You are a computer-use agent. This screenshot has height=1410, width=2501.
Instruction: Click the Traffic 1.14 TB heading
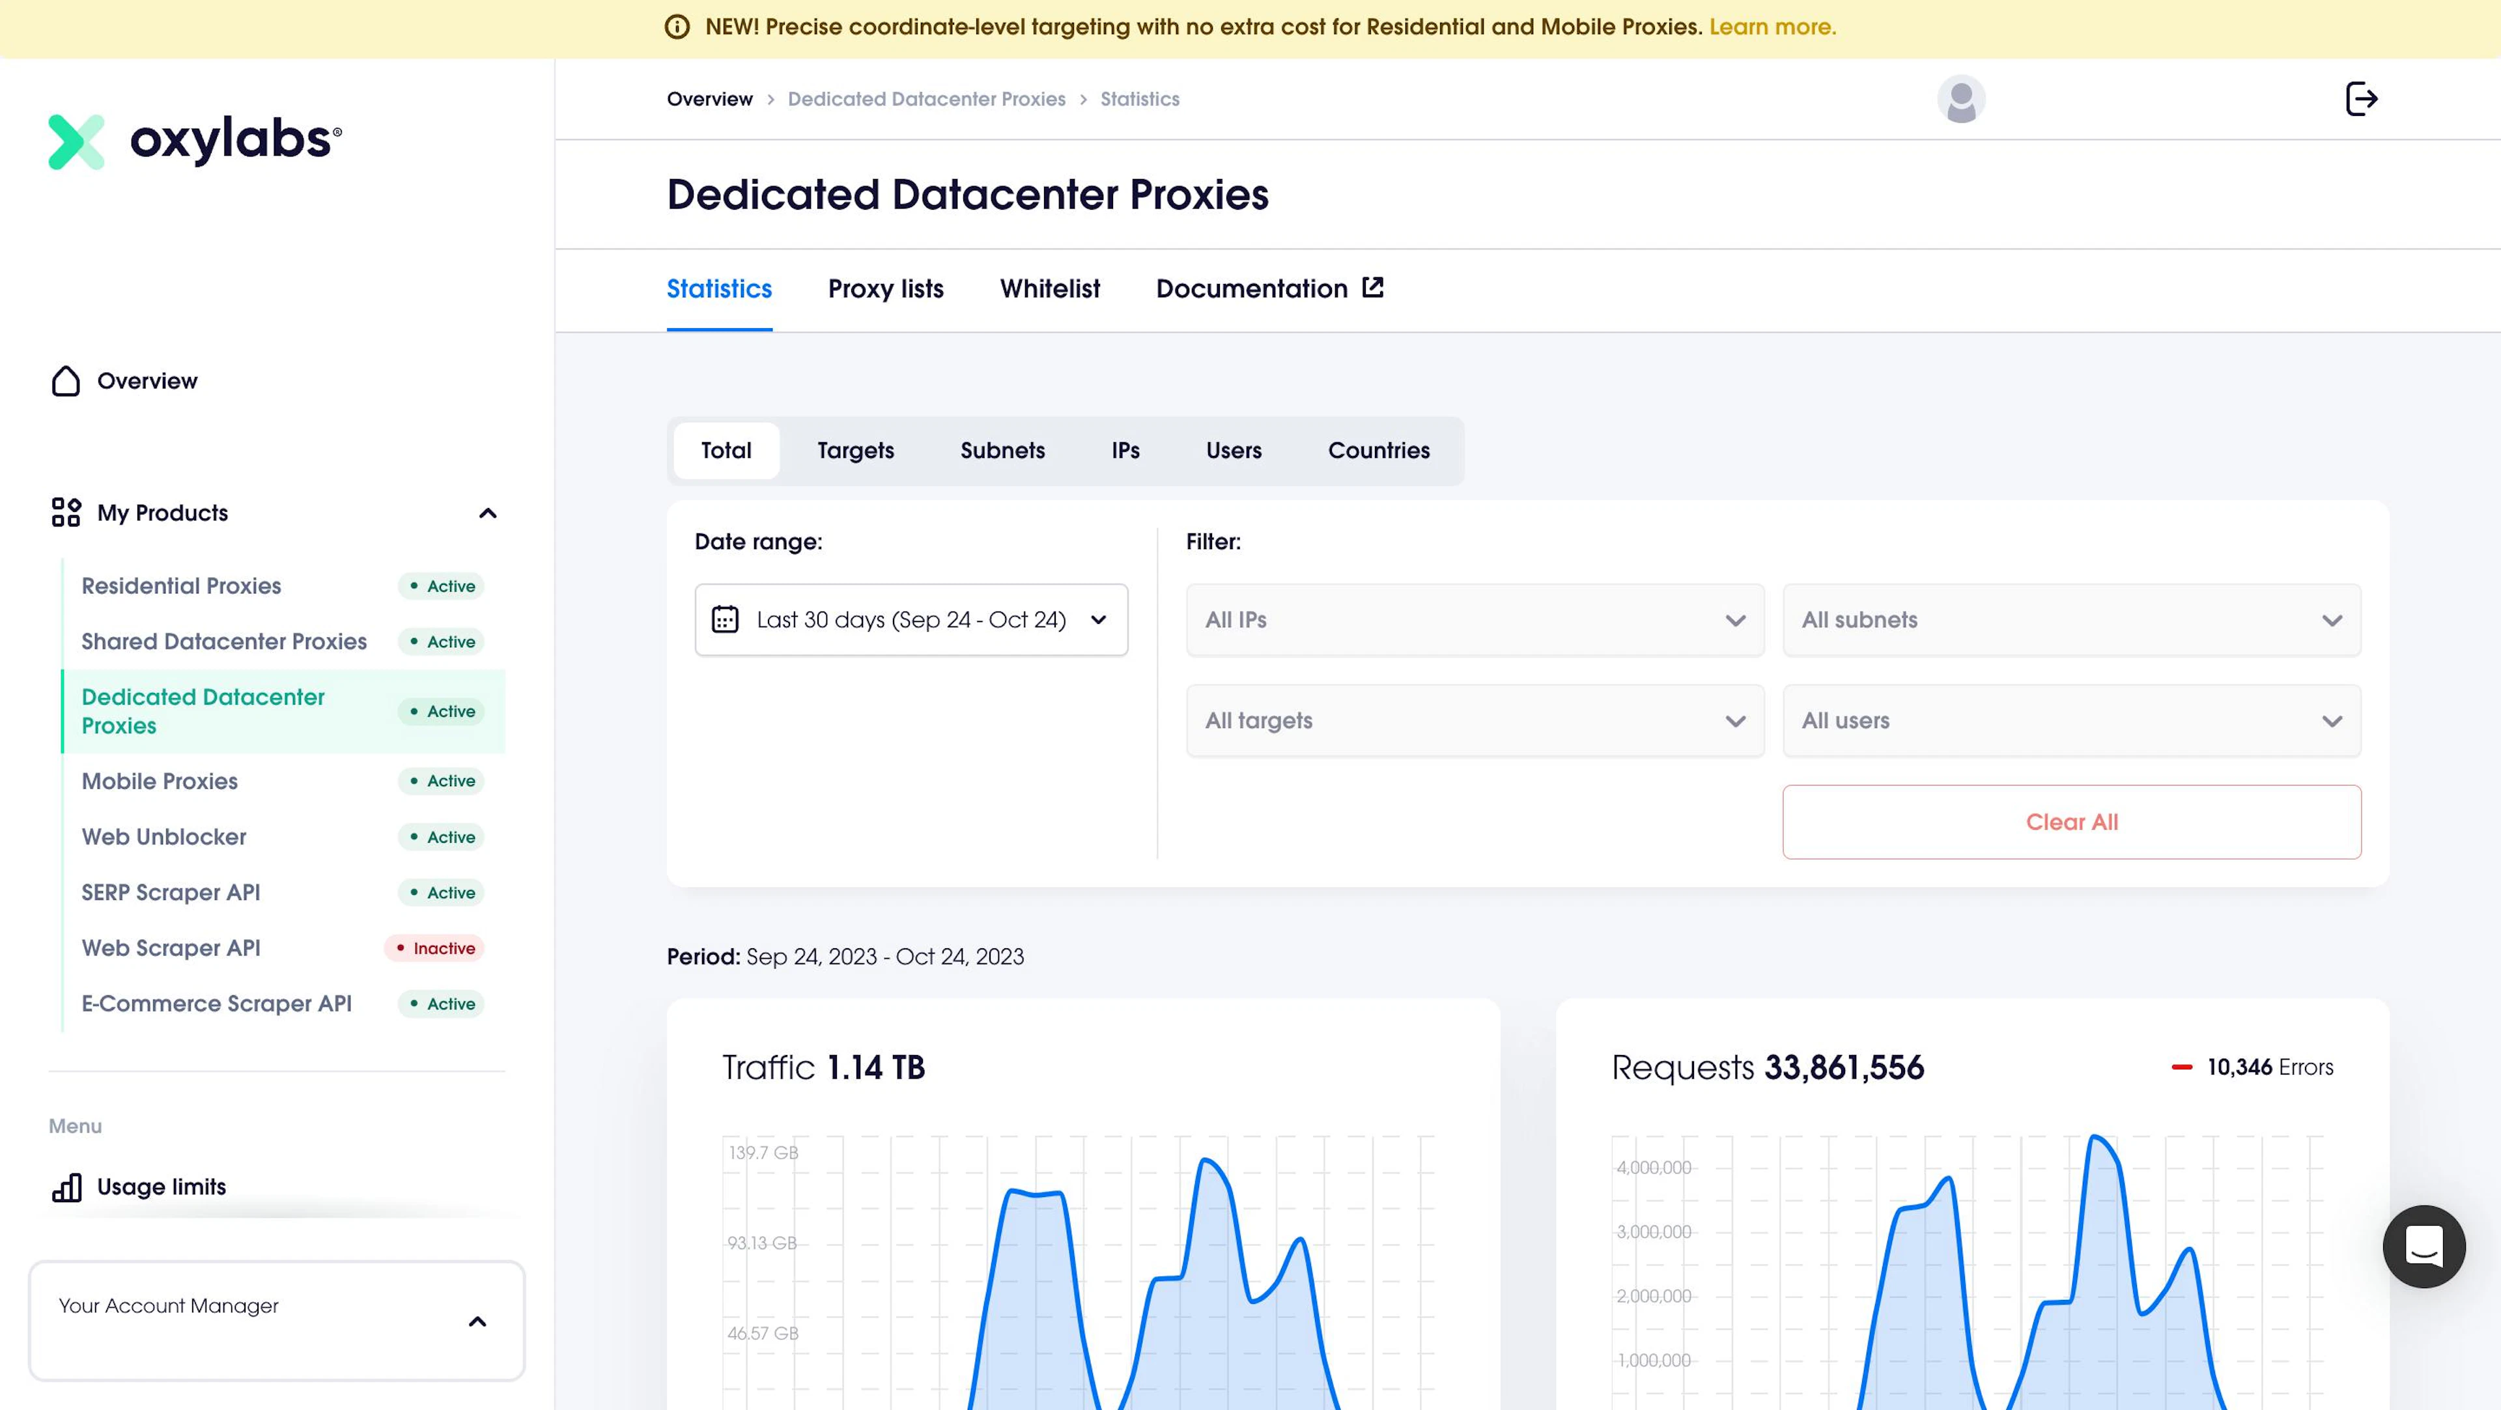[x=823, y=1067]
